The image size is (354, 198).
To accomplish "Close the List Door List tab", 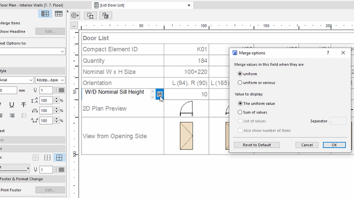I will [189, 5].
